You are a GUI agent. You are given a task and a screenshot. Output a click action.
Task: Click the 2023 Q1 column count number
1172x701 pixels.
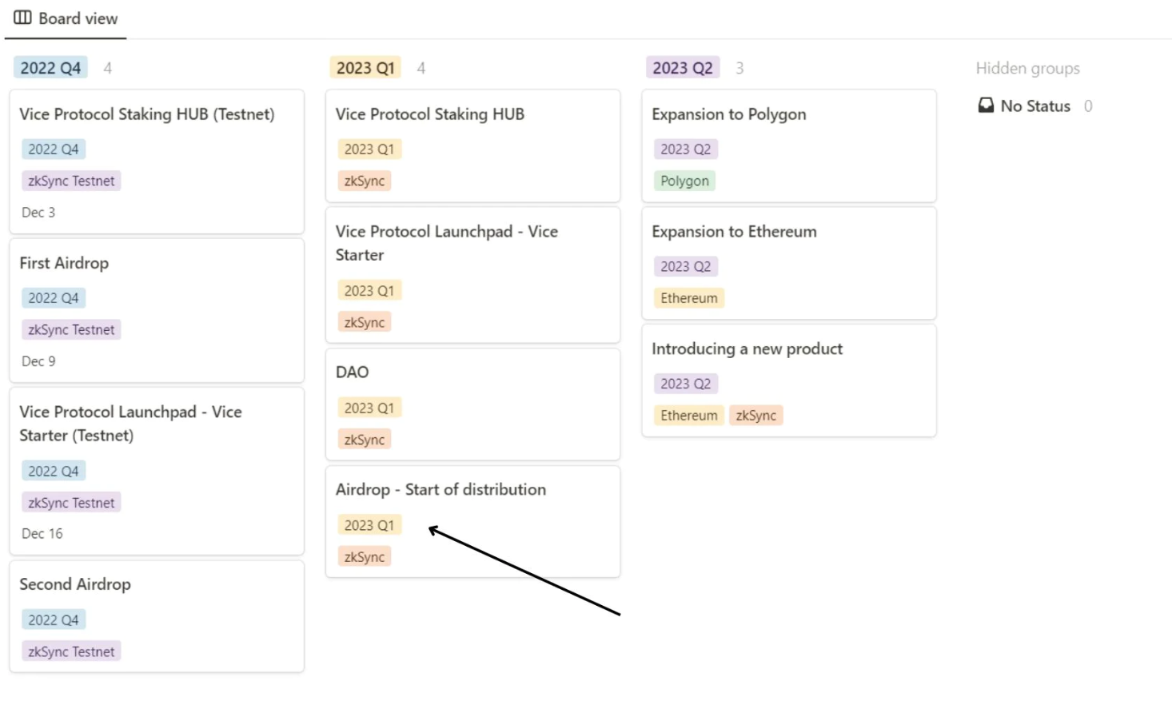421,68
